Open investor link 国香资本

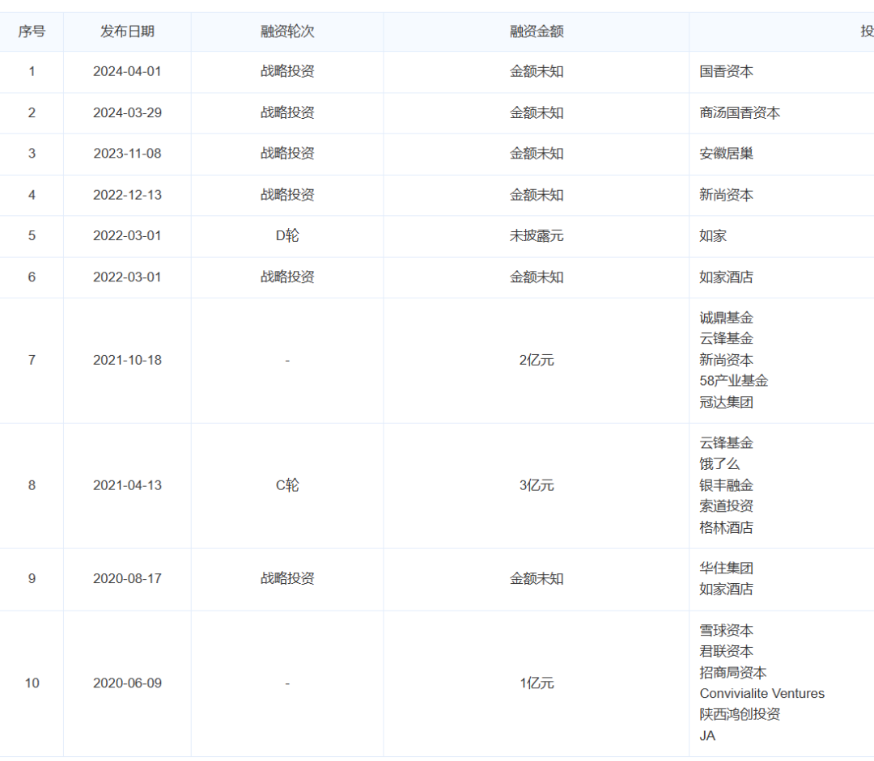(726, 72)
